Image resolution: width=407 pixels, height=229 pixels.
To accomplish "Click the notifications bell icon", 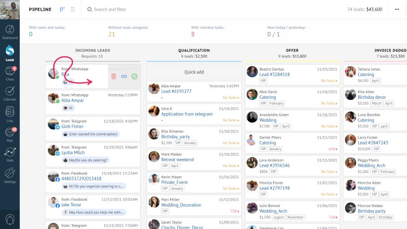I will coord(9,219).
